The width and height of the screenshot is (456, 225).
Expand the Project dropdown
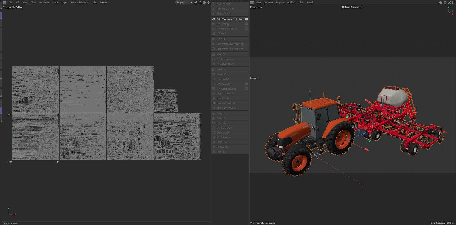click(184, 2)
